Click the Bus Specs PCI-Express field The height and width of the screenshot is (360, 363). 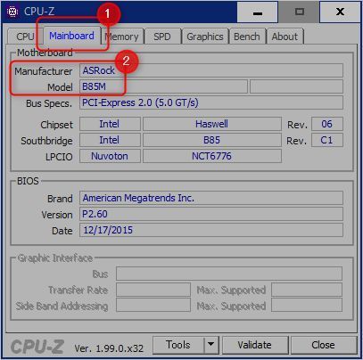[211, 102]
